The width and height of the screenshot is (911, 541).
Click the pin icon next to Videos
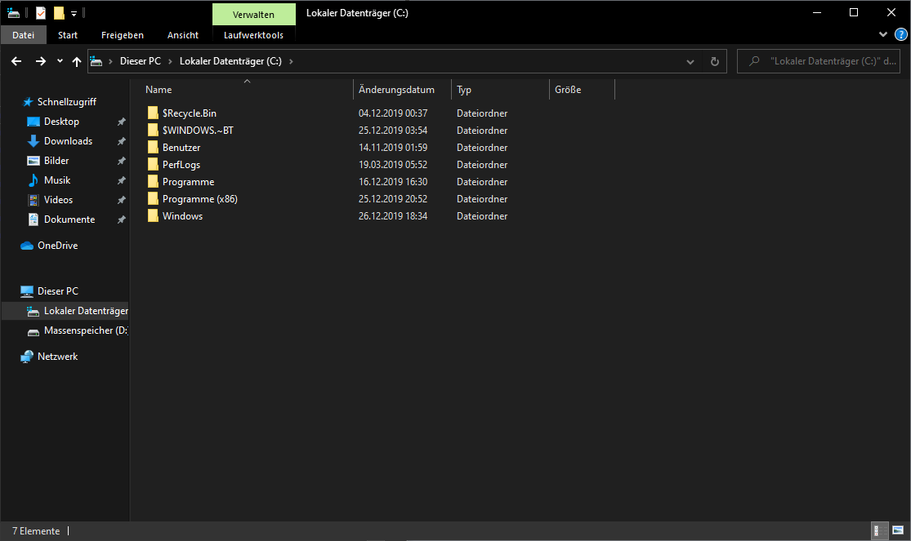[122, 200]
